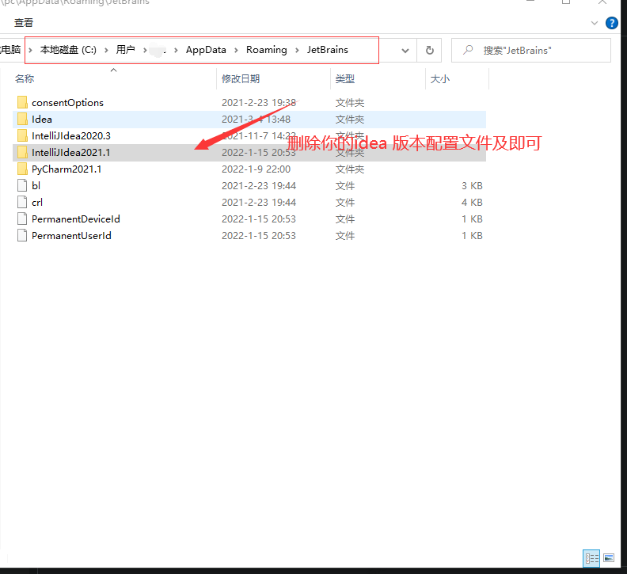Click the IntelliJIdea2020.3 folder icon
The width and height of the screenshot is (627, 574).
click(22, 136)
